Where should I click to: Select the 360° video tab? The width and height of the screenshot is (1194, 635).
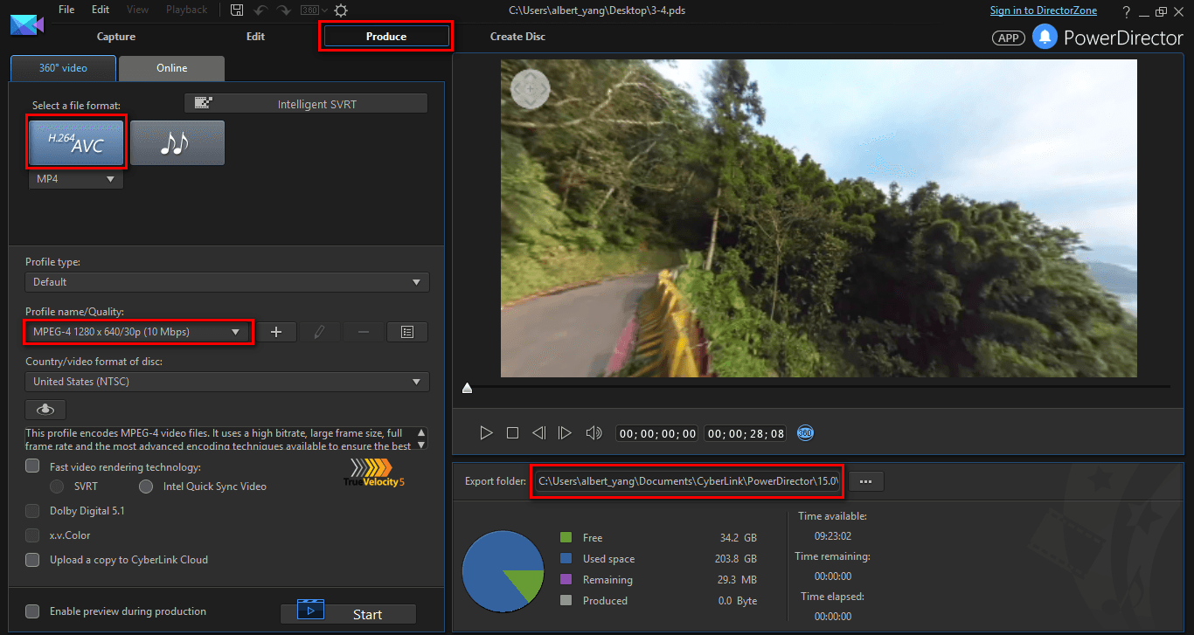pos(63,68)
